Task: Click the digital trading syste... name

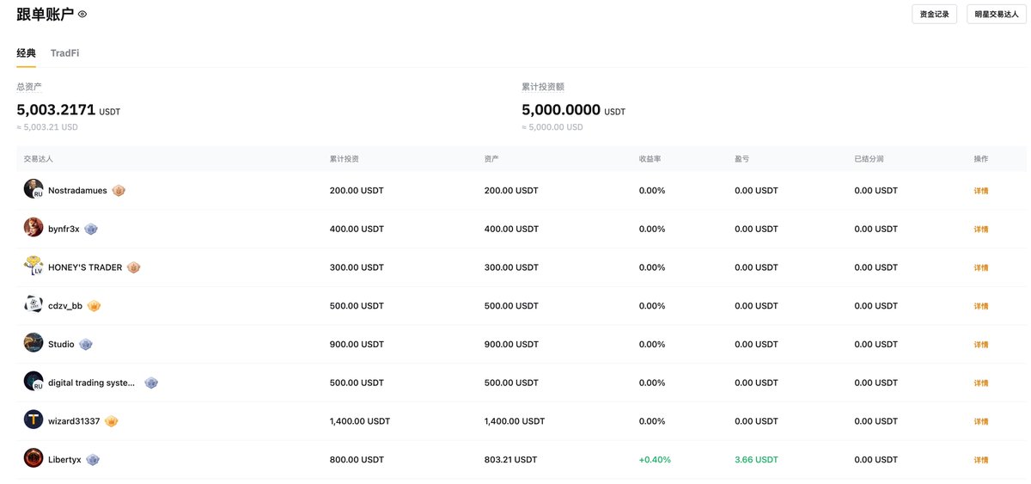Action: coord(92,383)
